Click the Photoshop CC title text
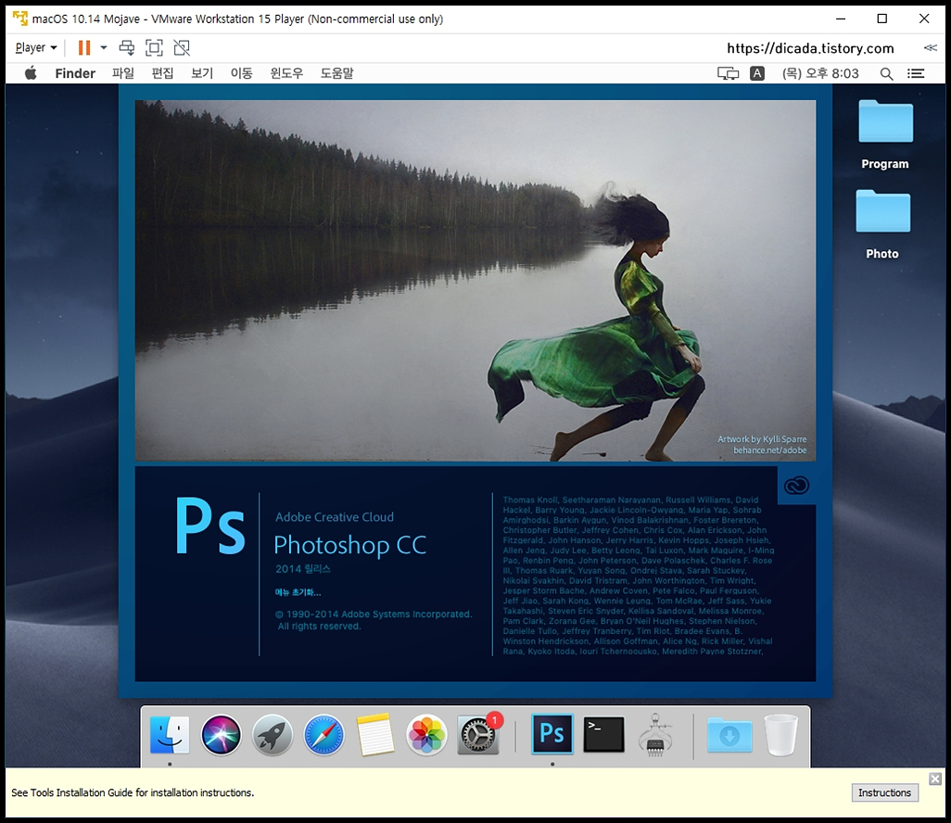Viewport: 951px width, 823px height. [350, 545]
